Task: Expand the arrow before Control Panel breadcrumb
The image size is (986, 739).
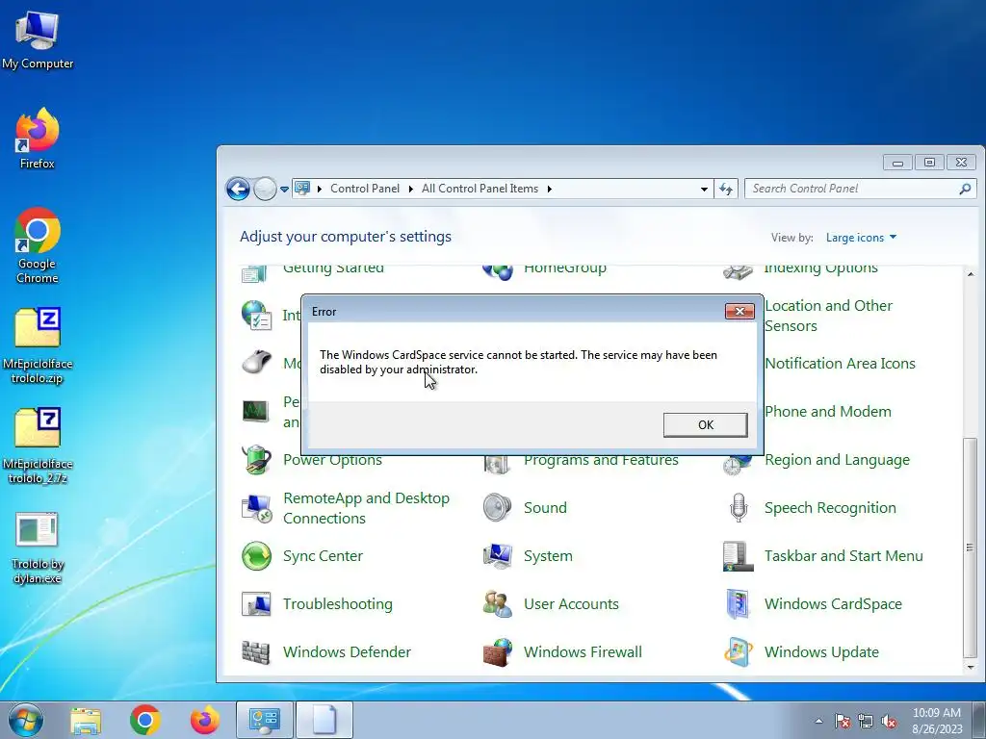Action: pos(320,189)
